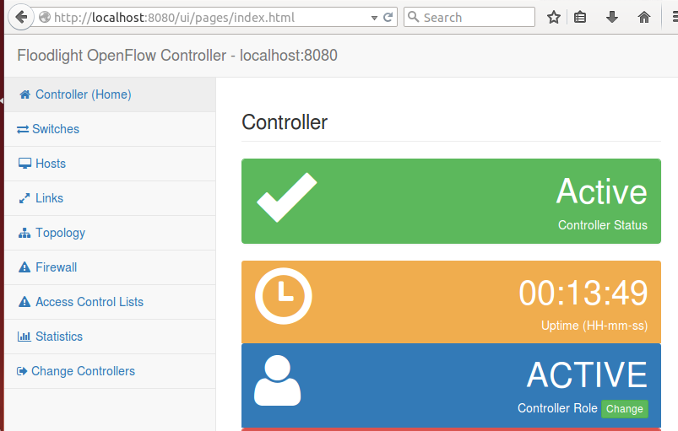Click the Controller Role label
This screenshot has width=678, height=431.
tap(557, 408)
